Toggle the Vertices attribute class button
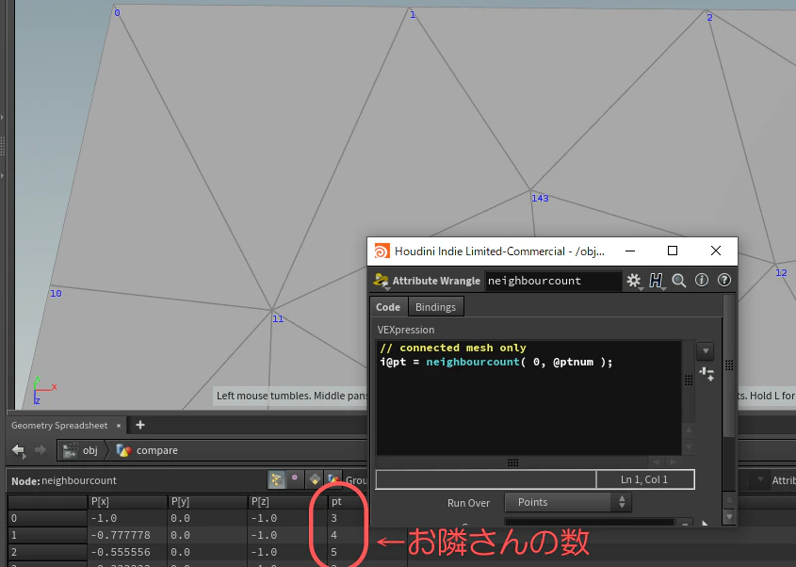Screen dimensions: 796x567 point(295,479)
